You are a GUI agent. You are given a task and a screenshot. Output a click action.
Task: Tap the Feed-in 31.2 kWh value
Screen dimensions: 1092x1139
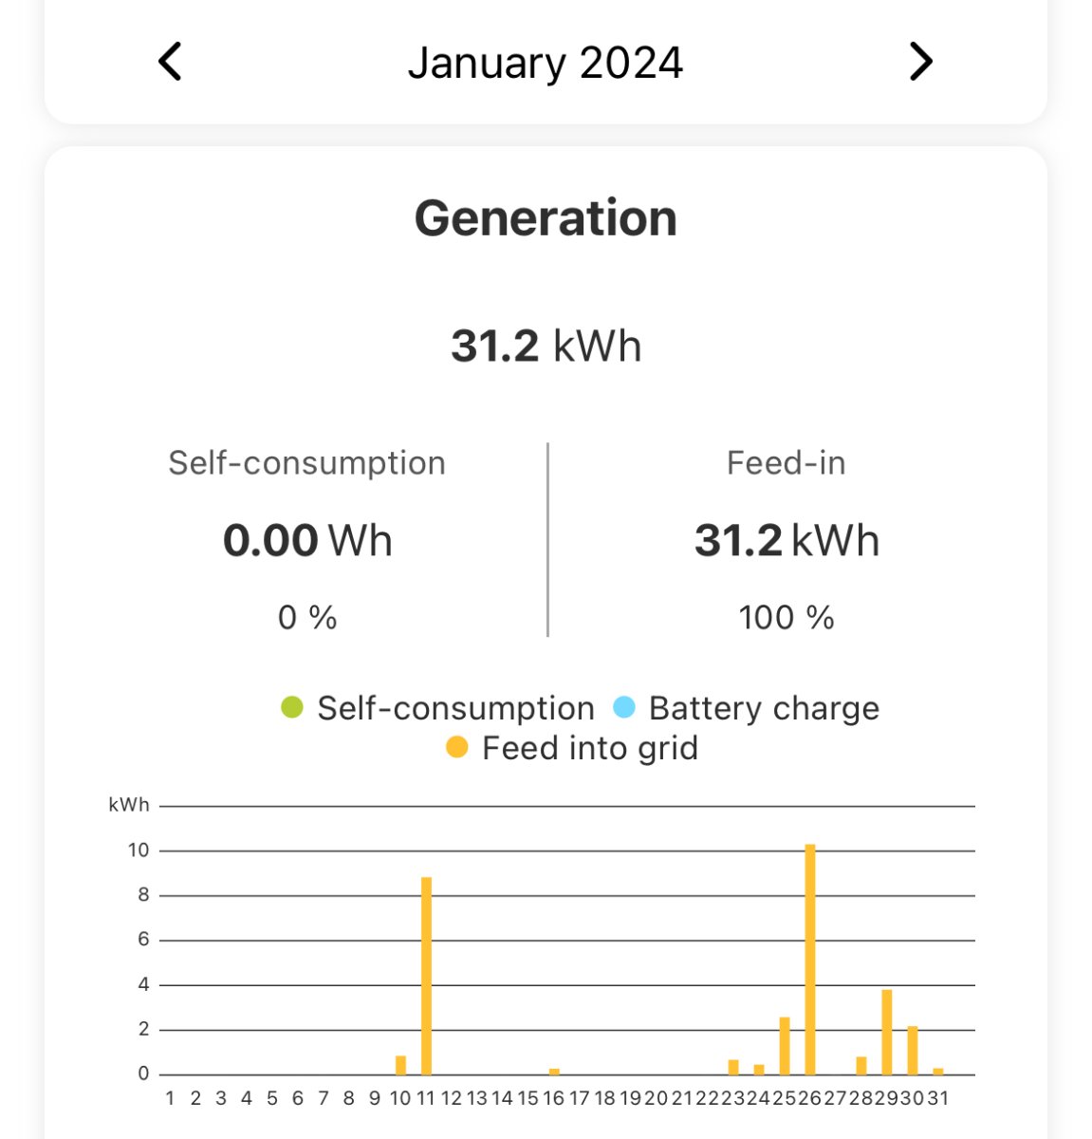(787, 540)
